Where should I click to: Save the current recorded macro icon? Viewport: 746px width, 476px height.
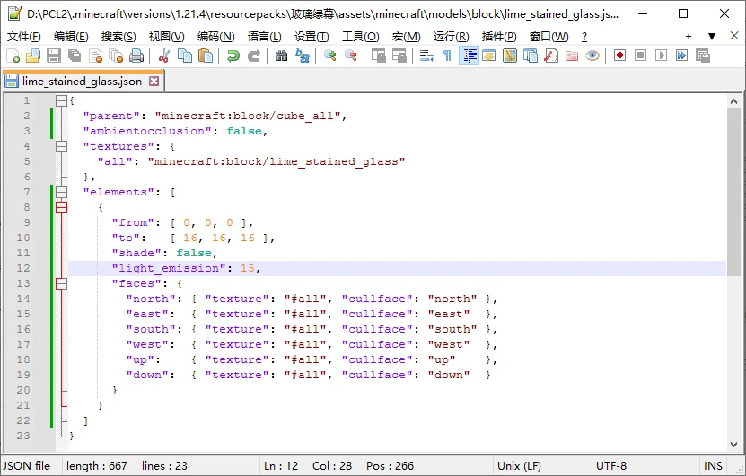point(703,56)
